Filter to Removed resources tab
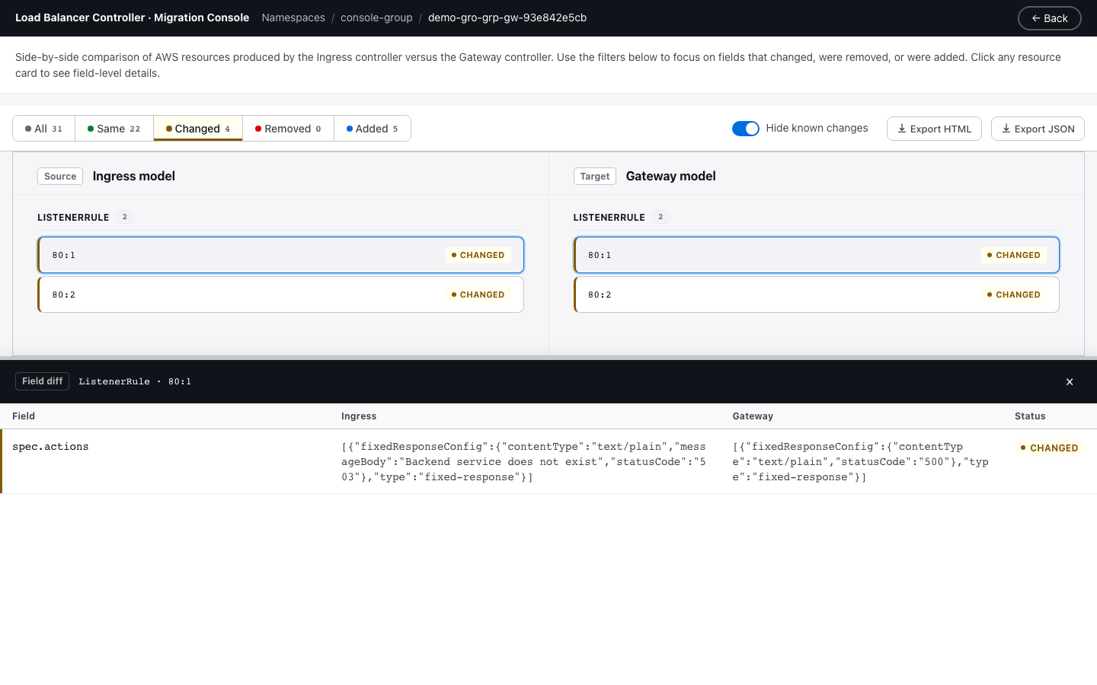1097x685 pixels. 288,129
